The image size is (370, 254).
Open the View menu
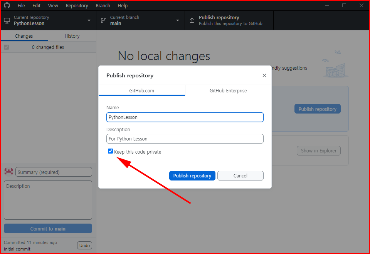coord(53,5)
